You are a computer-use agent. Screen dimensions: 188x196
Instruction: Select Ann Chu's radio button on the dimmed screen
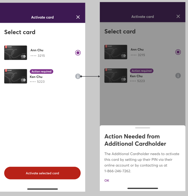[x=178, y=52]
